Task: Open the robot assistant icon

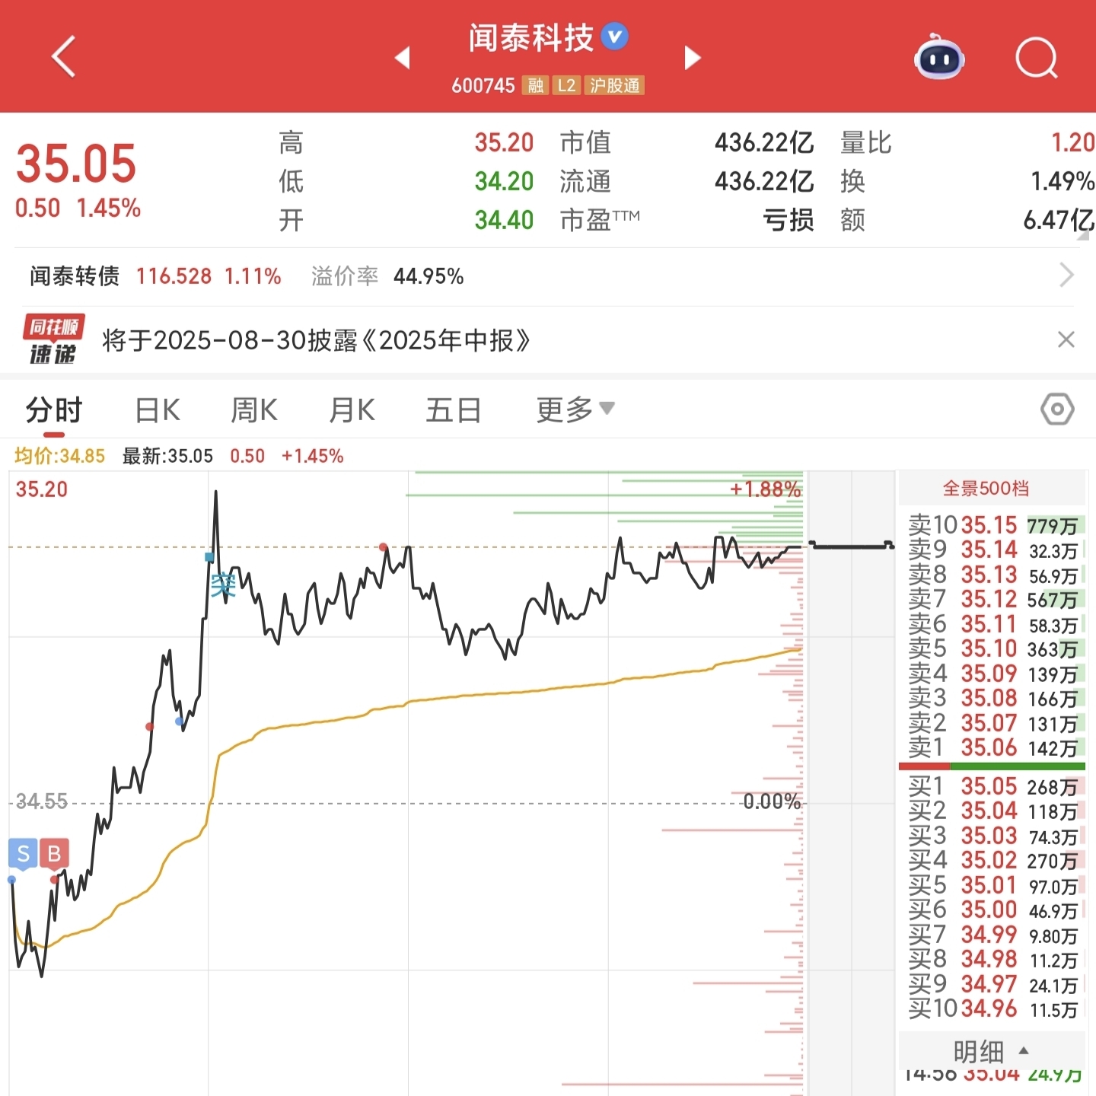Action: (x=939, y=56)
